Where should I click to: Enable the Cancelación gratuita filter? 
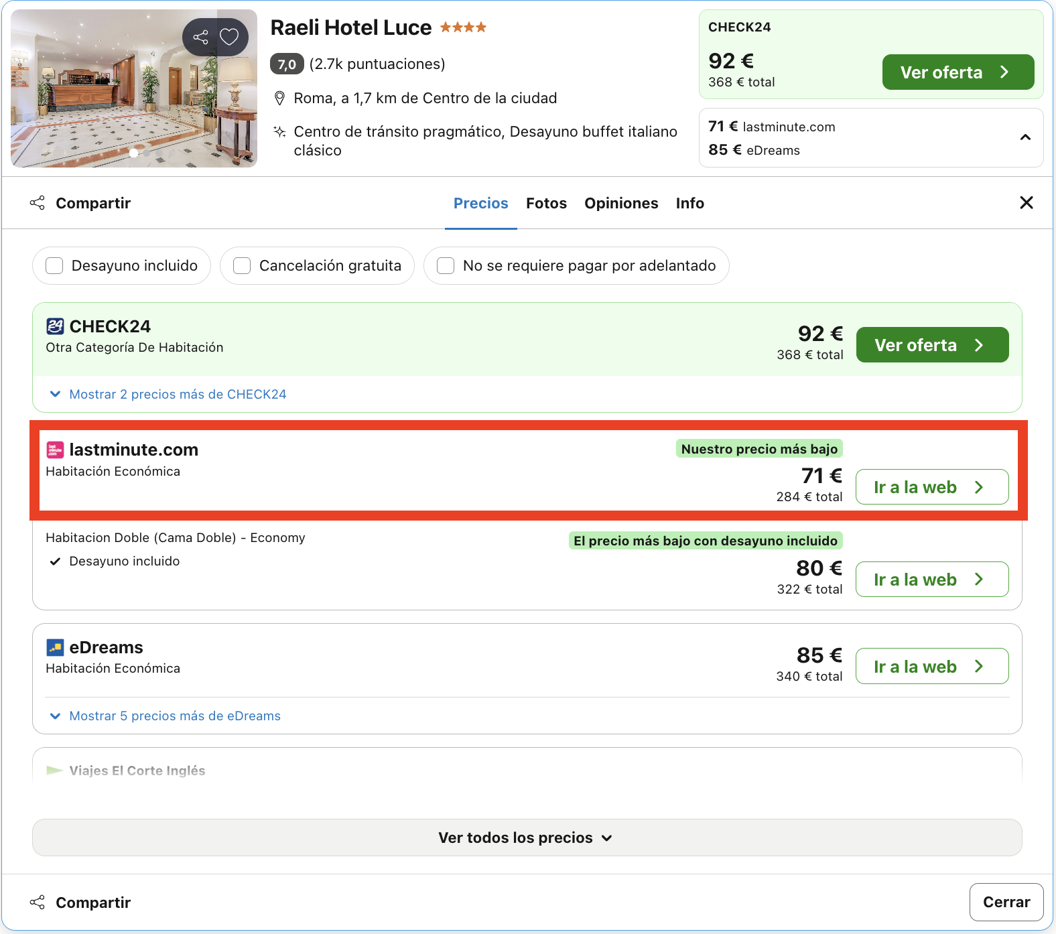coord(242,266)
